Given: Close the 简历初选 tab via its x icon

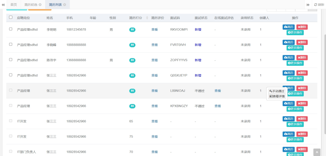Looking at the screenshot, I should (40, 5).
